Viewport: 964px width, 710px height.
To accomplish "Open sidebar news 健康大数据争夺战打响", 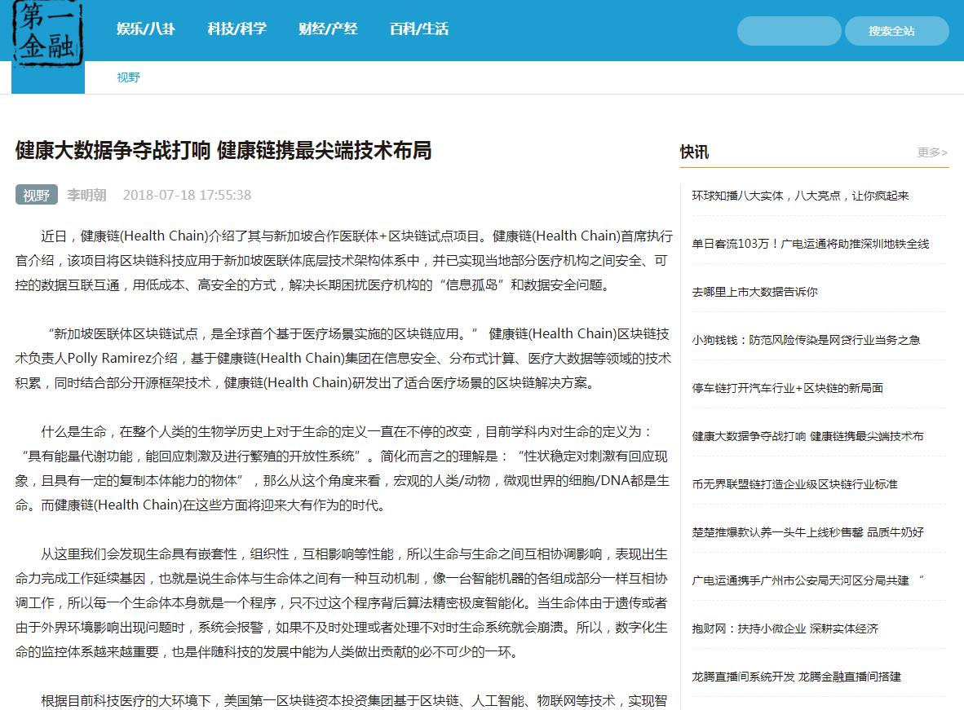I will point(807,436).
